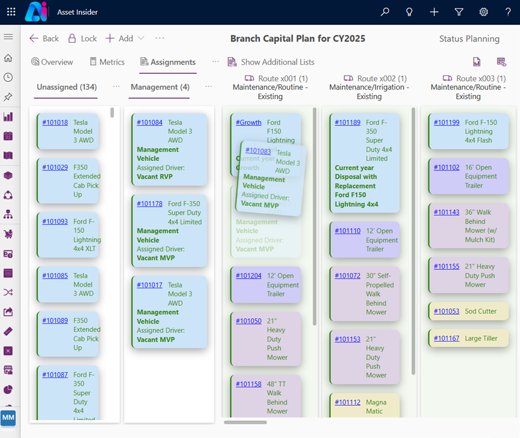Open the lightbulb ideas icon
This screenshot has width=520, height=438.
[409, 12]
